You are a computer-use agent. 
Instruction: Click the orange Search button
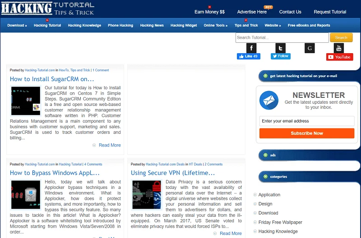pyautogui.click(x=341, y=37)
